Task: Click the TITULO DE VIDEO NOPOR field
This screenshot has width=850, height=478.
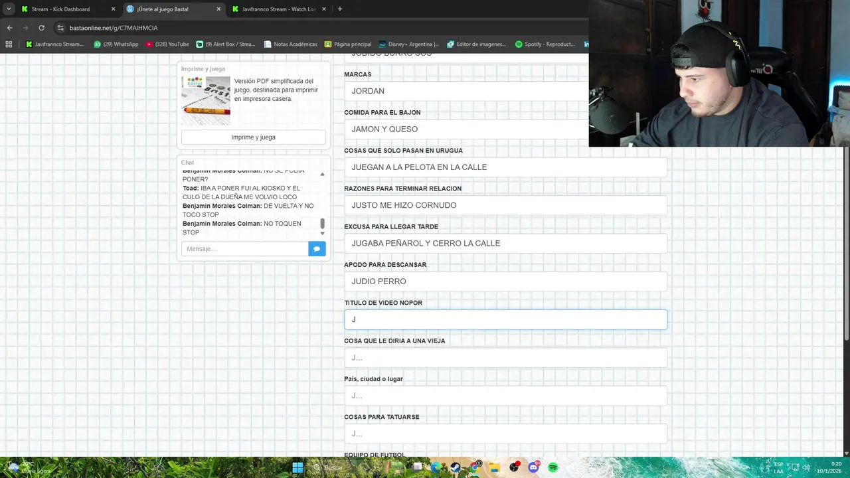Action: (505, 319)
